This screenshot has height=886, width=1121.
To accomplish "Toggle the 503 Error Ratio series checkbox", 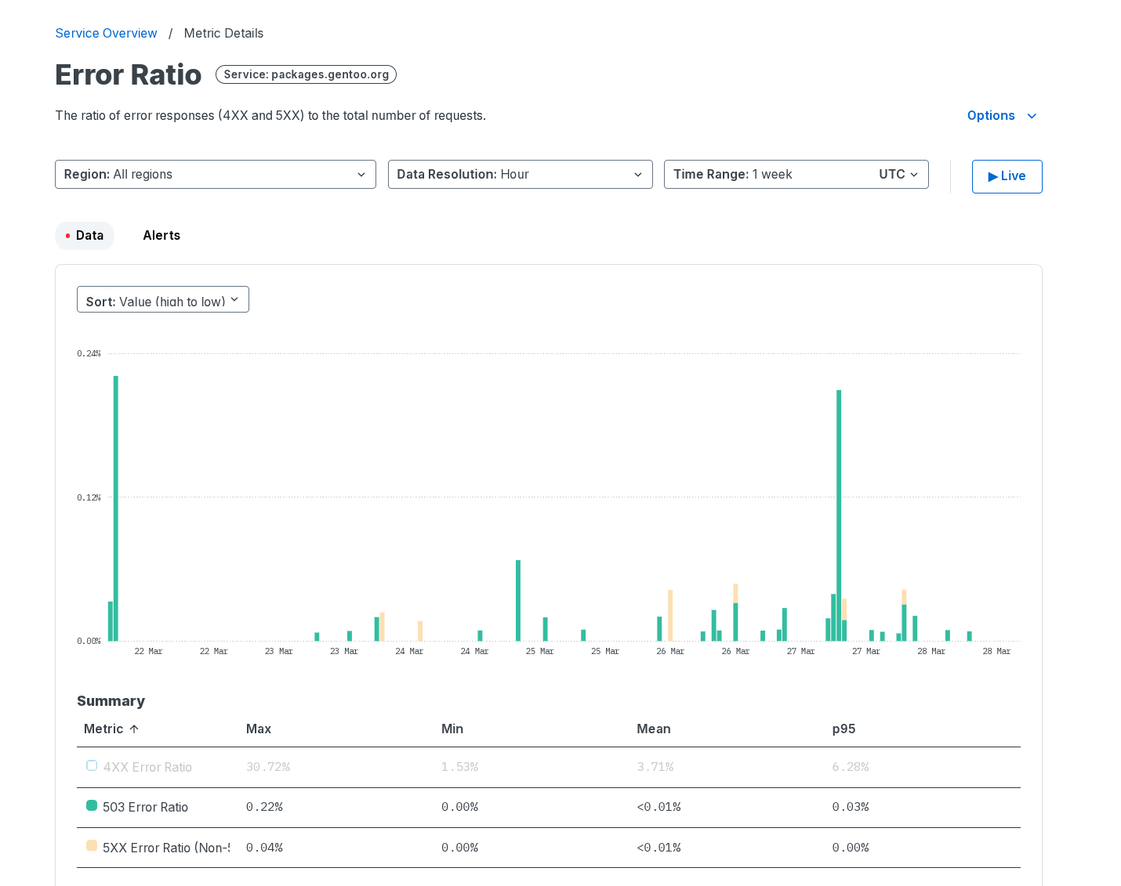I will click(x=92, y=806).
